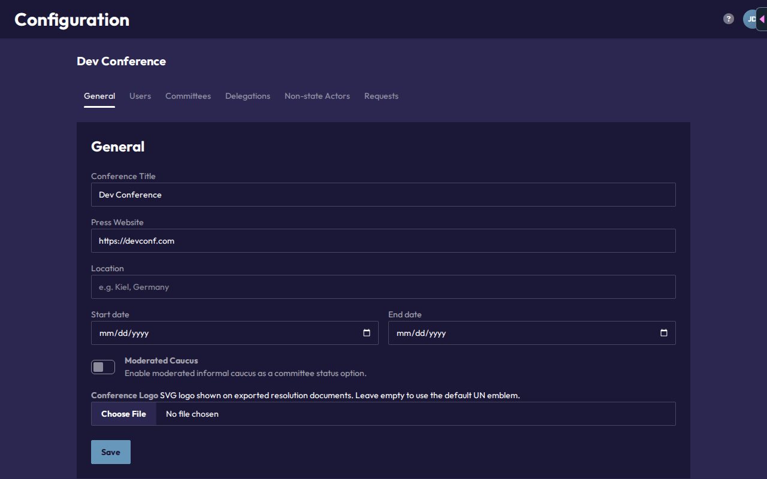Click the "No file chosen" text
Viewport: 767px width, 479px height.
point(192,414)
